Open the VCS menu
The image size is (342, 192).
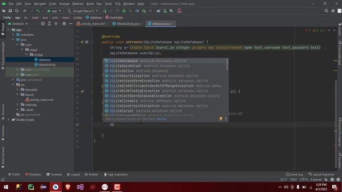coord(118,4)
